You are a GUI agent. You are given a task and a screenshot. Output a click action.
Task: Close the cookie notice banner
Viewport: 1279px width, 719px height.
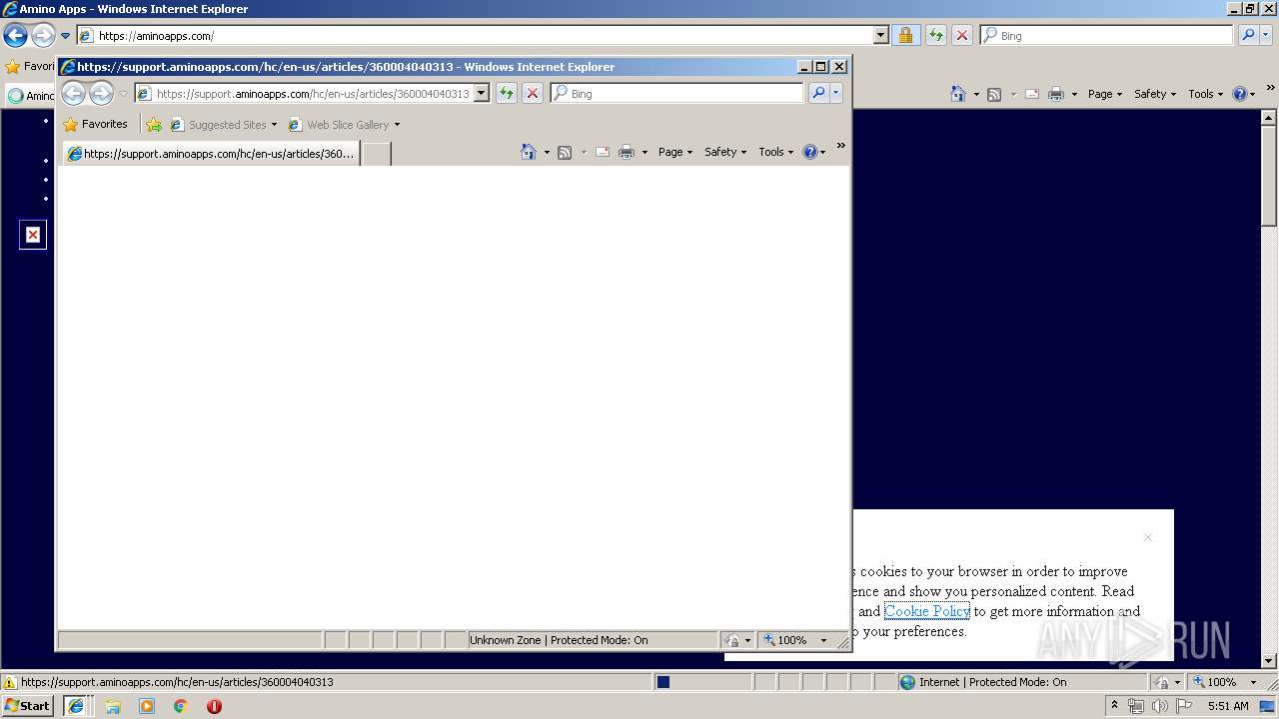click(x=1148, y=537)
